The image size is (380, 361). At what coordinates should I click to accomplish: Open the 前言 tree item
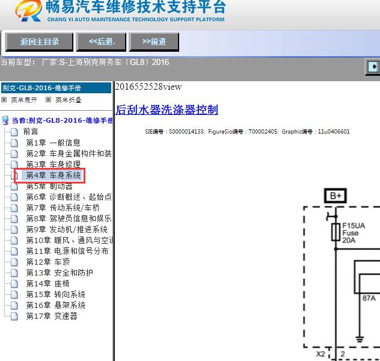(31, 132)
